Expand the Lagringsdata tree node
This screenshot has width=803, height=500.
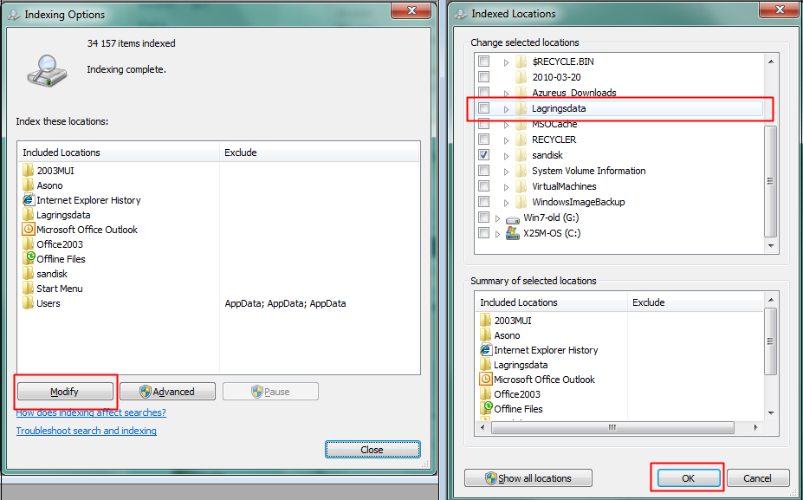coord(506,108)
